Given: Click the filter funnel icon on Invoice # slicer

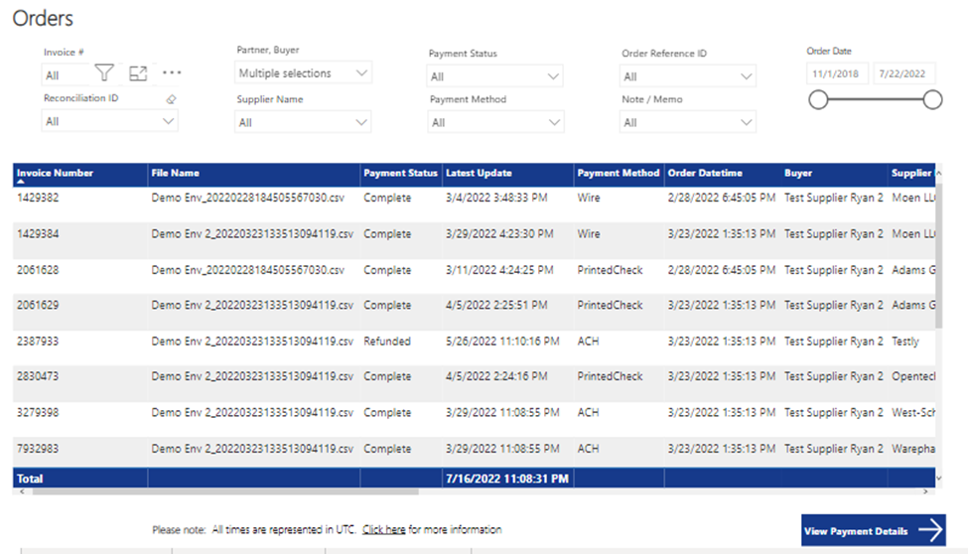Looking at the screenshot, I should pos(104,72).
